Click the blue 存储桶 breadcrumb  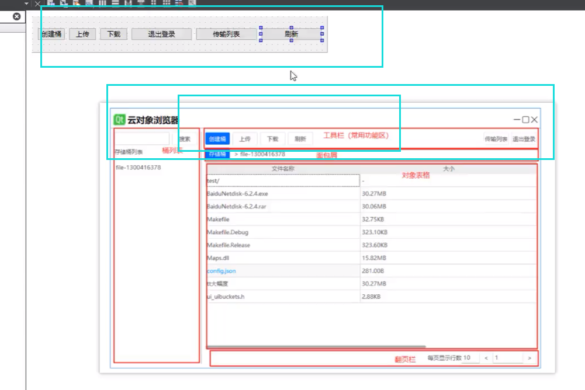tap(217, 154)
